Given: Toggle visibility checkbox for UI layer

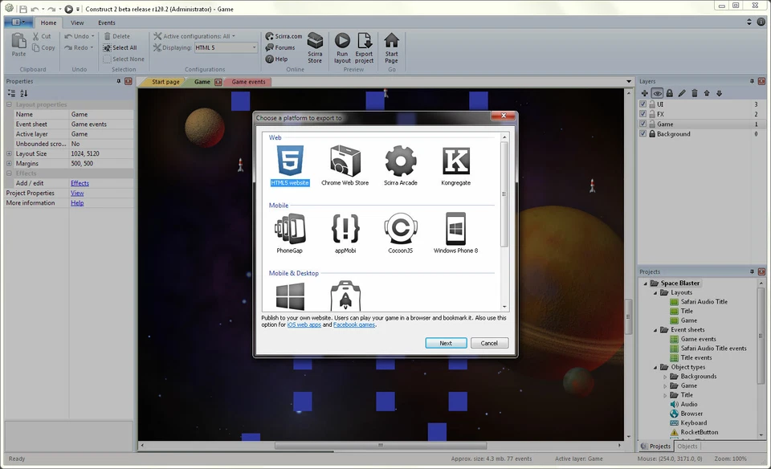Looking at the screenshot, I should (642, 104).
